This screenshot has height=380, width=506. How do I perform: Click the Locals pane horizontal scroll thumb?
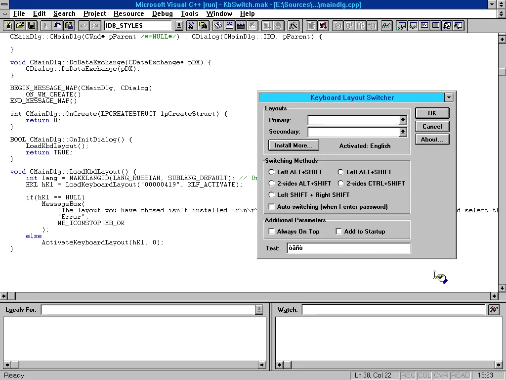(15, 365)
